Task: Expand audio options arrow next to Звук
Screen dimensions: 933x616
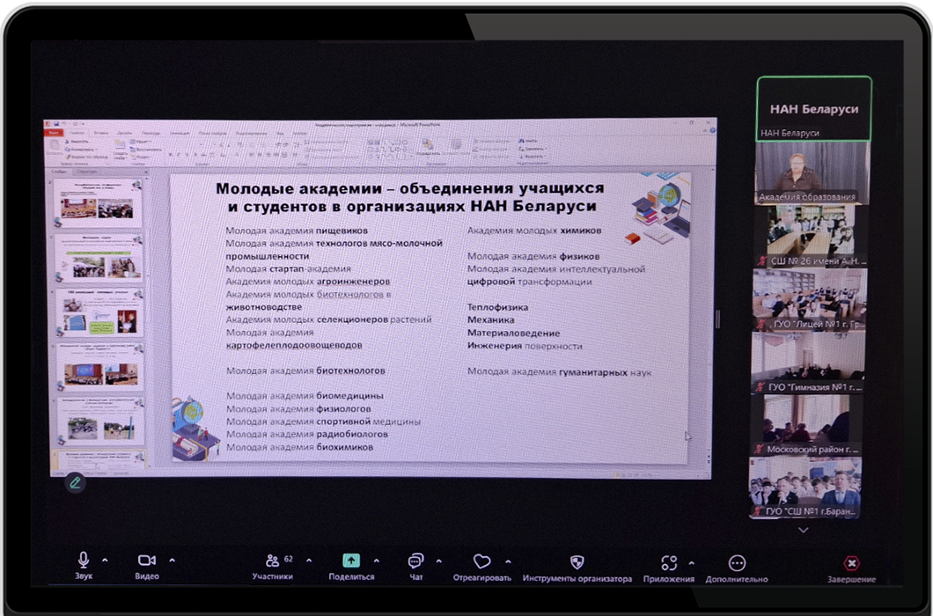Action: [106, 560]
